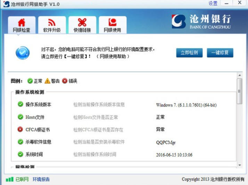The image size is (248, 185).
Task: Click the scrollbar up arrow
Action: [240, 75]
